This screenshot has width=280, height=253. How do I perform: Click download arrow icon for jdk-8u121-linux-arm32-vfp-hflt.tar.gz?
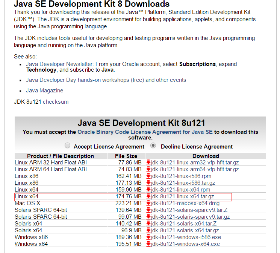148,163
